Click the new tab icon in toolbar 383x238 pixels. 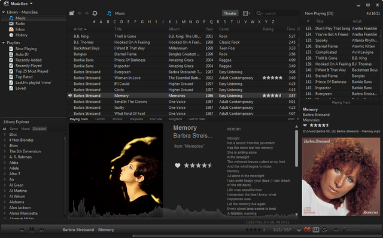72,13
